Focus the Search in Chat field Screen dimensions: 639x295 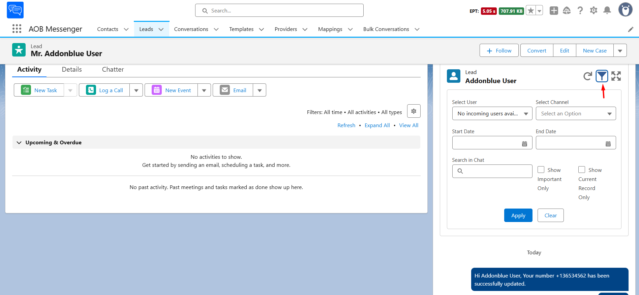tap(492, 171)
